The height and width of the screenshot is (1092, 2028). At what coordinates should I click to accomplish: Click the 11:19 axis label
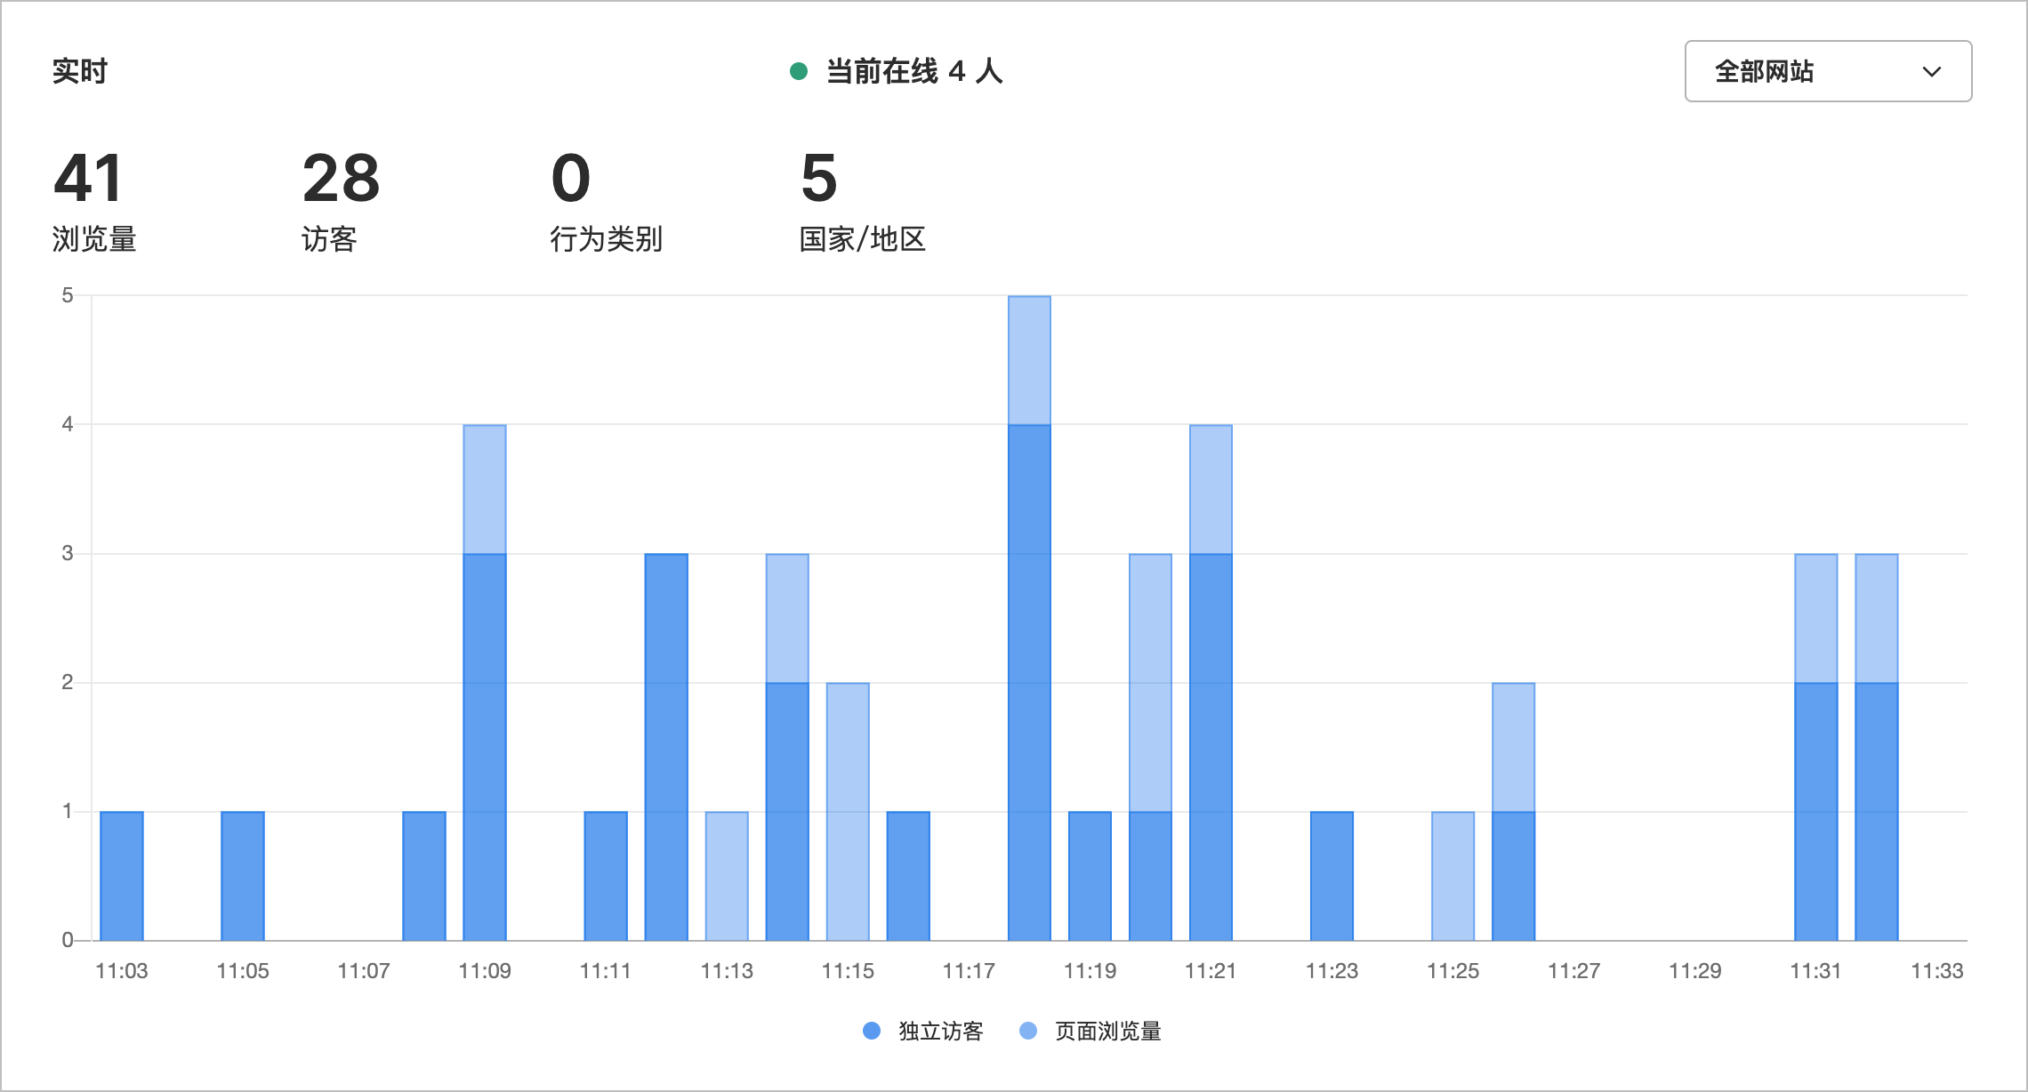[1090, 971]
